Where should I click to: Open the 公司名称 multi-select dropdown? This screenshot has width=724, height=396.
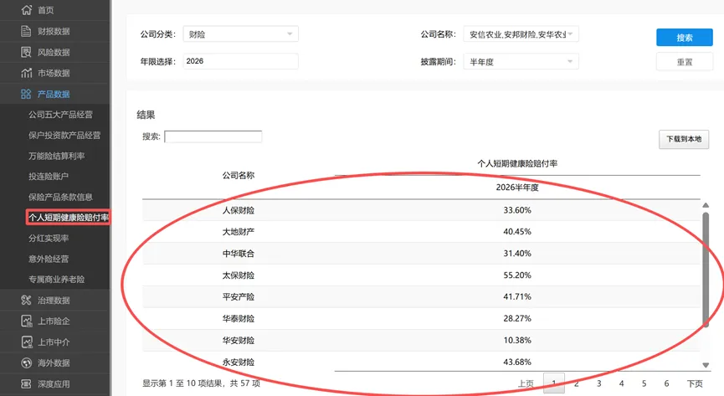pyautogui.click(x=521, y=34)
